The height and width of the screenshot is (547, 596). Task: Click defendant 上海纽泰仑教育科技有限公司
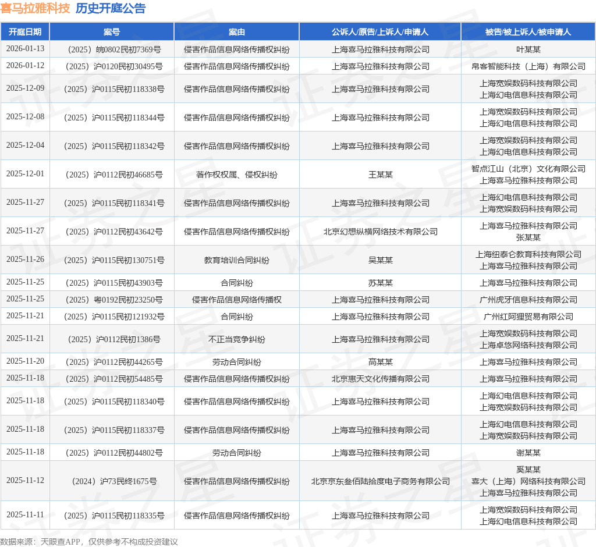[x=528, y=255]
